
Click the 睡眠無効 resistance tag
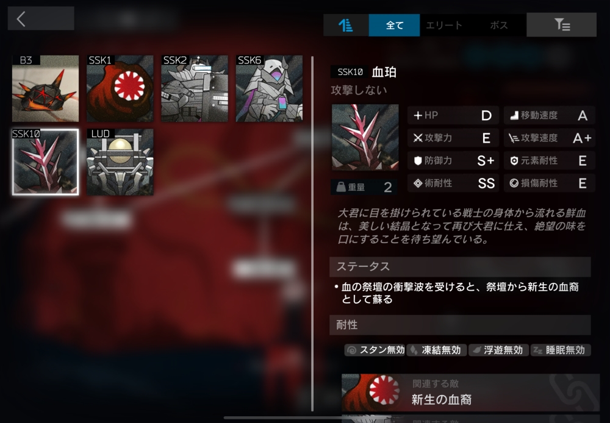(560, 350)
